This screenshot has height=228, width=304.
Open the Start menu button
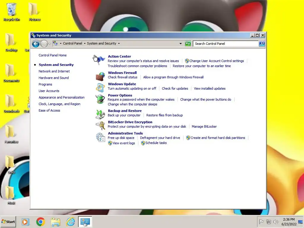(8, 221)
